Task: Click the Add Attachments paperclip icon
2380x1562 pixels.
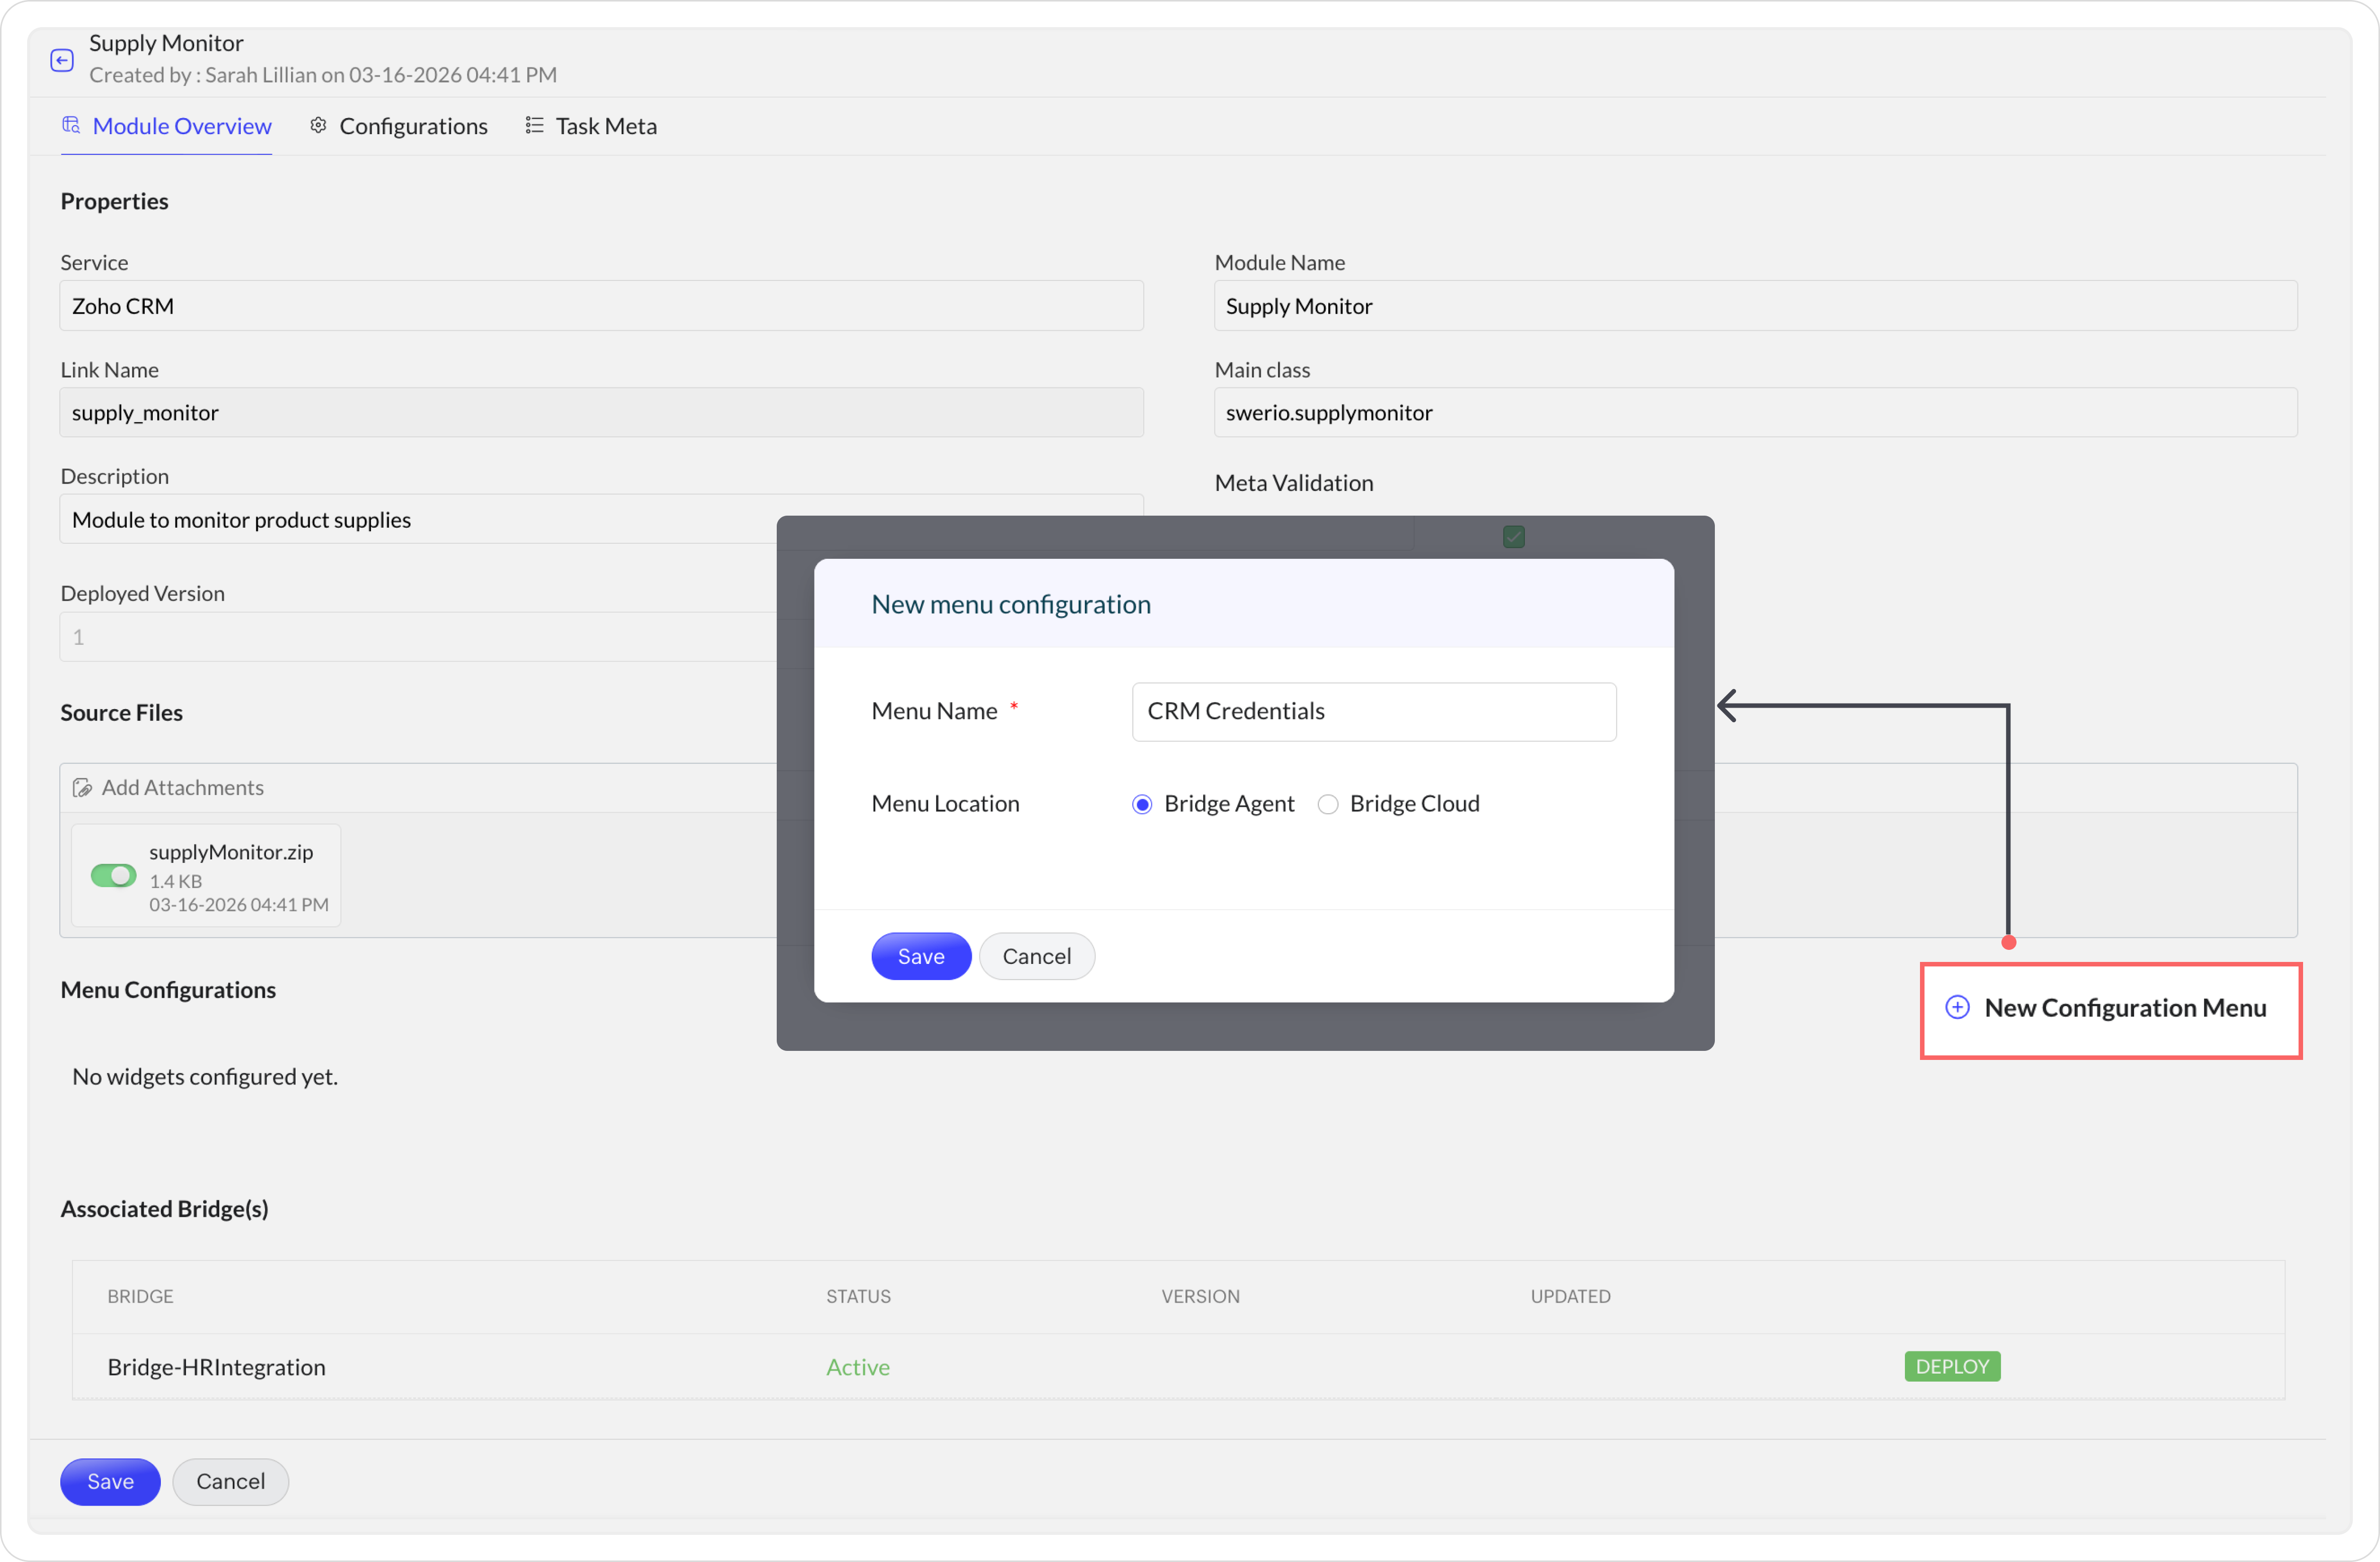Action: (82, 788)
